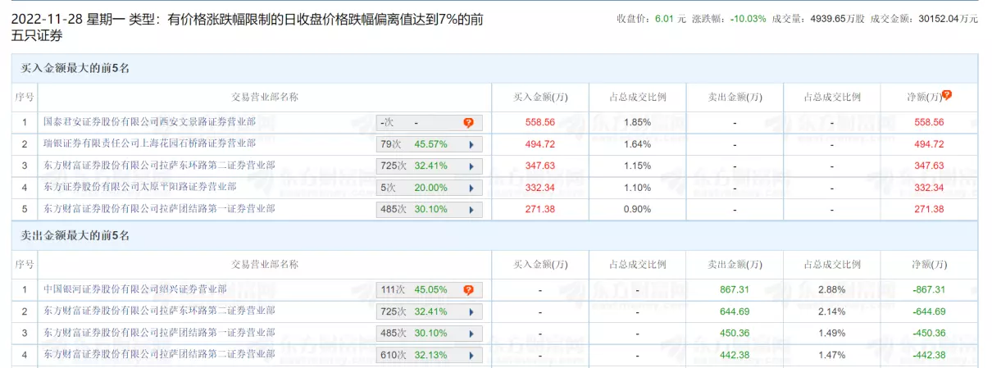The height and width of the screenshot is (368, 992).
Task: Open 东方财富拉萨团结路第二证券营业部 link
Action: tap(159, 355)
